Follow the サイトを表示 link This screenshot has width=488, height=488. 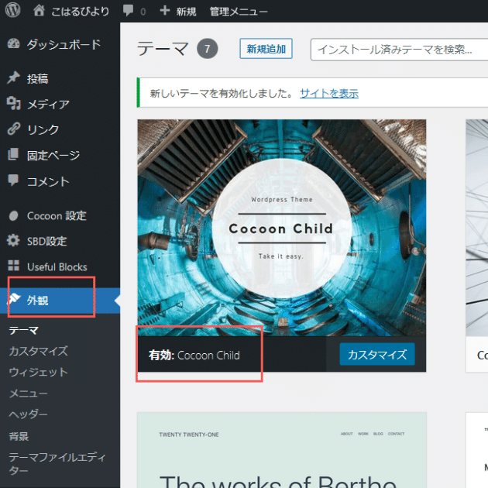pyautogui.click(x=329, y=93)
